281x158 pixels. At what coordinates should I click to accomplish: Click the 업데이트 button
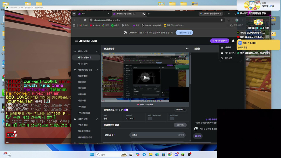(x=180, y=125)
